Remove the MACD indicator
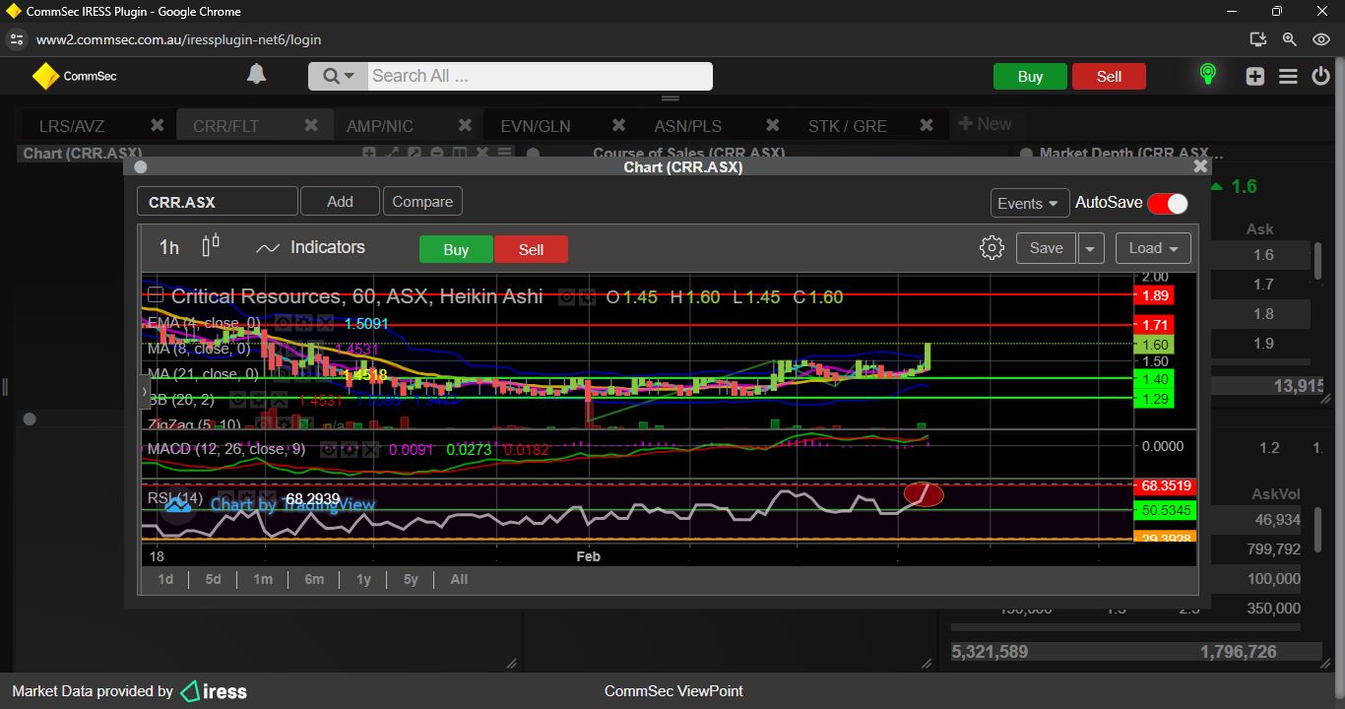The image size is (1345, 709). 370,450
